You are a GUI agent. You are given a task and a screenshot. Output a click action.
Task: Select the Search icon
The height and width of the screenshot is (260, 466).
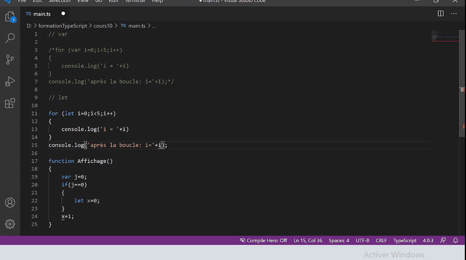pyautogui.click(x=10, y=38)
